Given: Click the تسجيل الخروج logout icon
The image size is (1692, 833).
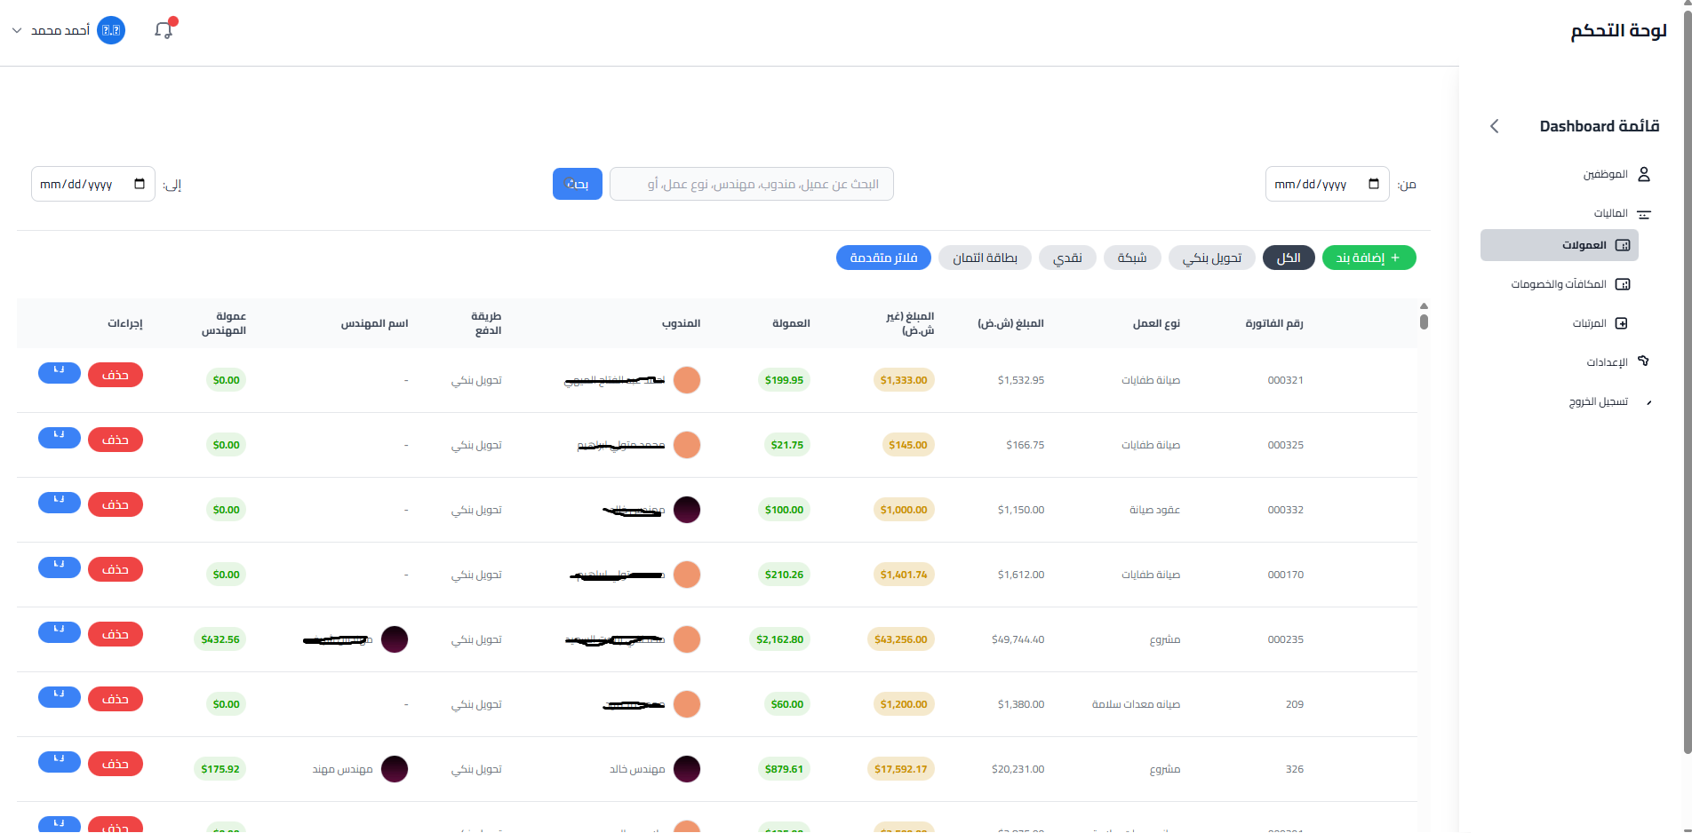Looking at the screenshot, I should click(x=1649, y=401).
